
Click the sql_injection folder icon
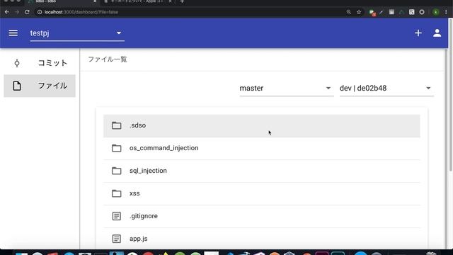116,171
